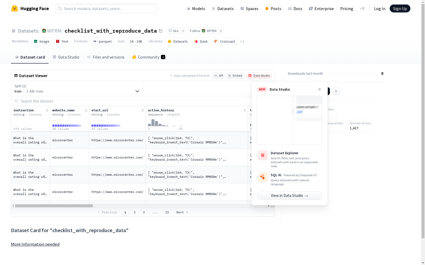Image resolution: width=425 pixels, height=265 pixels.
Task: Open the Dataset card tab
Action: (30, 57)
